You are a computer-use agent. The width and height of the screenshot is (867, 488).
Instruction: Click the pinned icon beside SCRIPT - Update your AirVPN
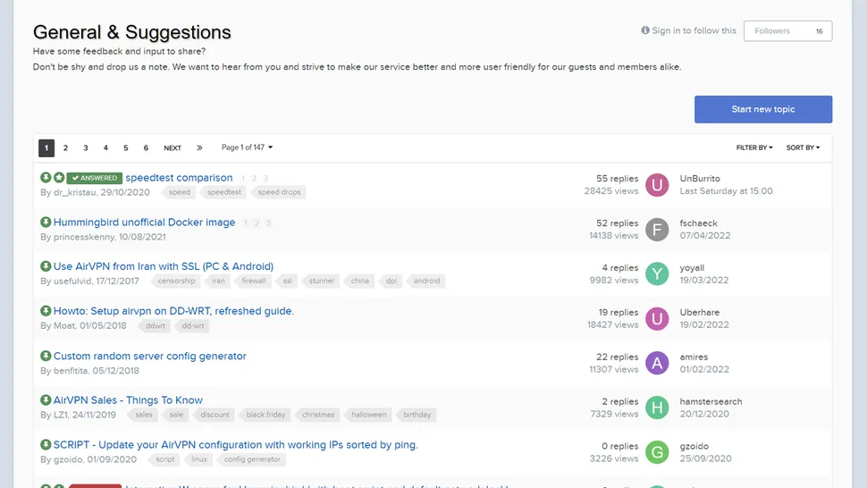click(x=46, y=444)
